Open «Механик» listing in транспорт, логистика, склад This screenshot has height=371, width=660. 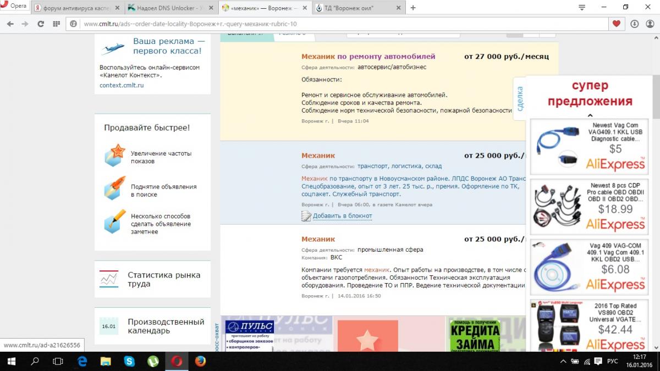pos(318,156)
